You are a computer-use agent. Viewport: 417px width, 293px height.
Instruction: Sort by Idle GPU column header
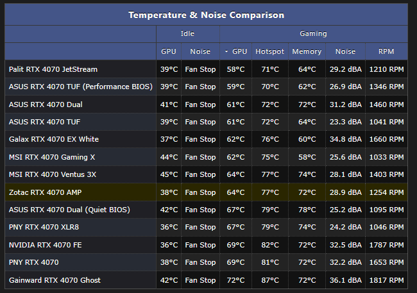coord(169,51)
